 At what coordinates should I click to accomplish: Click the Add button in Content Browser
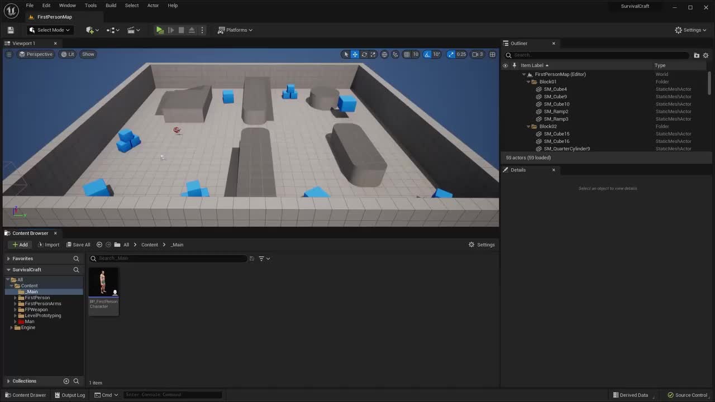[20, 245]
